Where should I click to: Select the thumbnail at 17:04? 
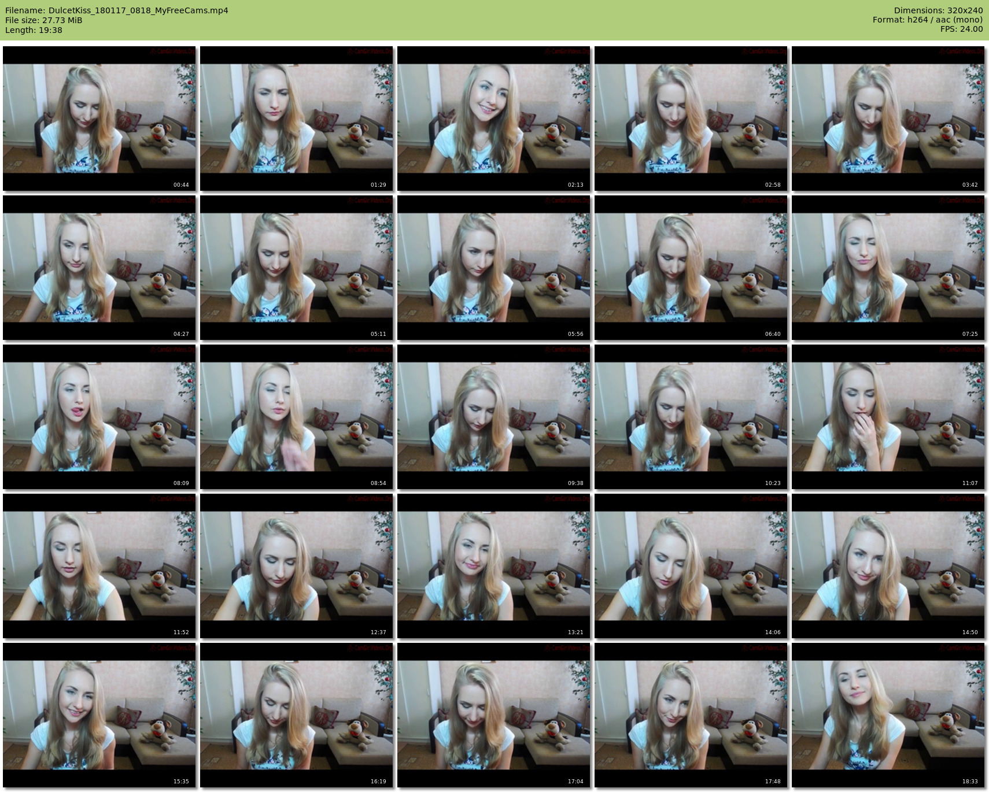494,715
